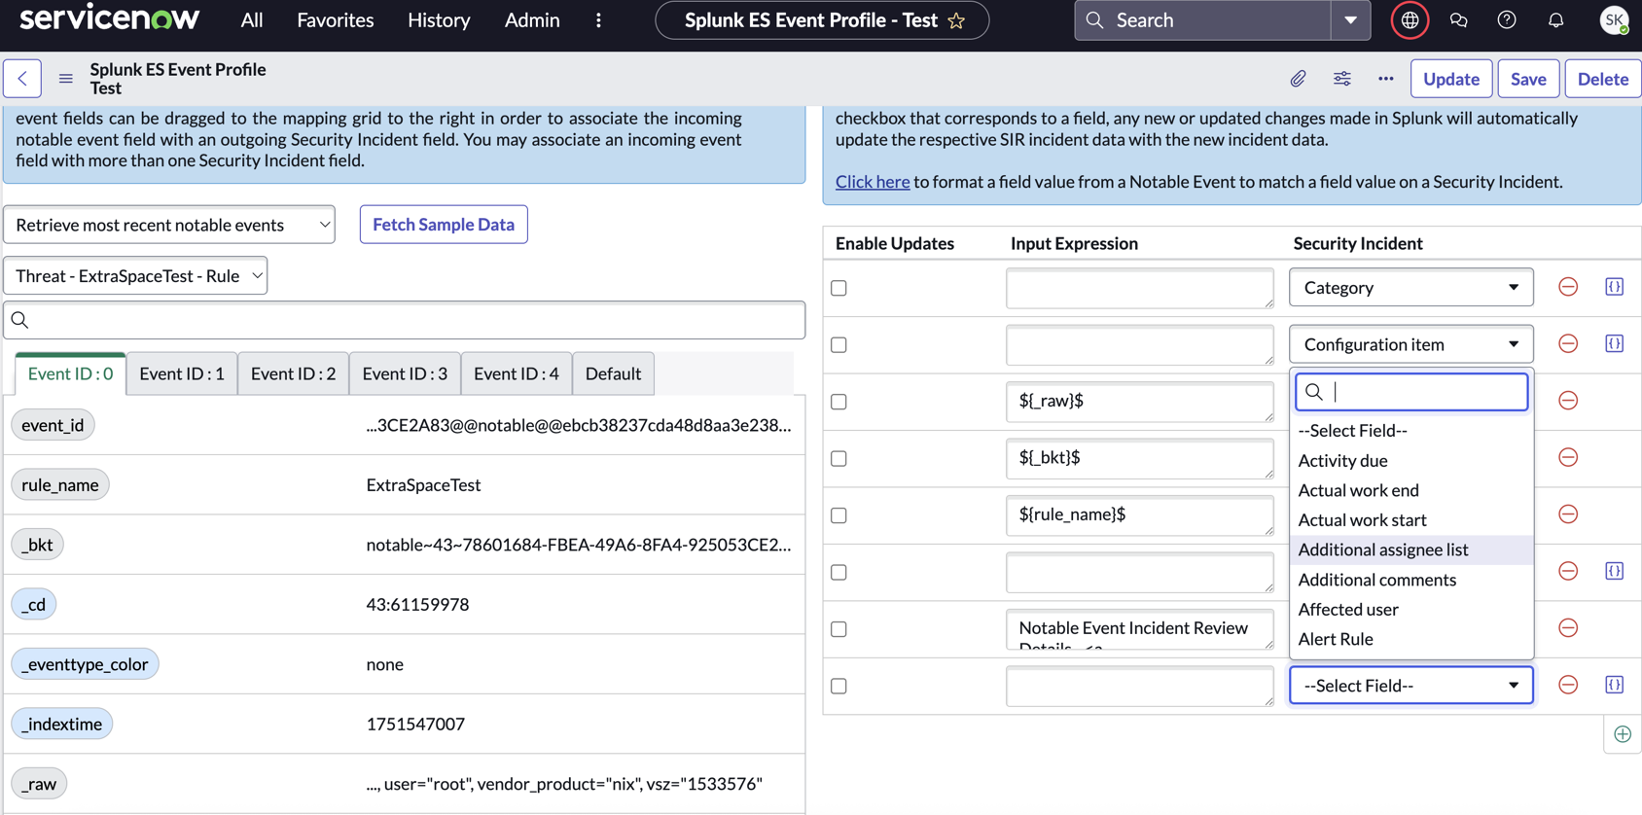
Task: Open the more navigation options menu
Action: 598,20
